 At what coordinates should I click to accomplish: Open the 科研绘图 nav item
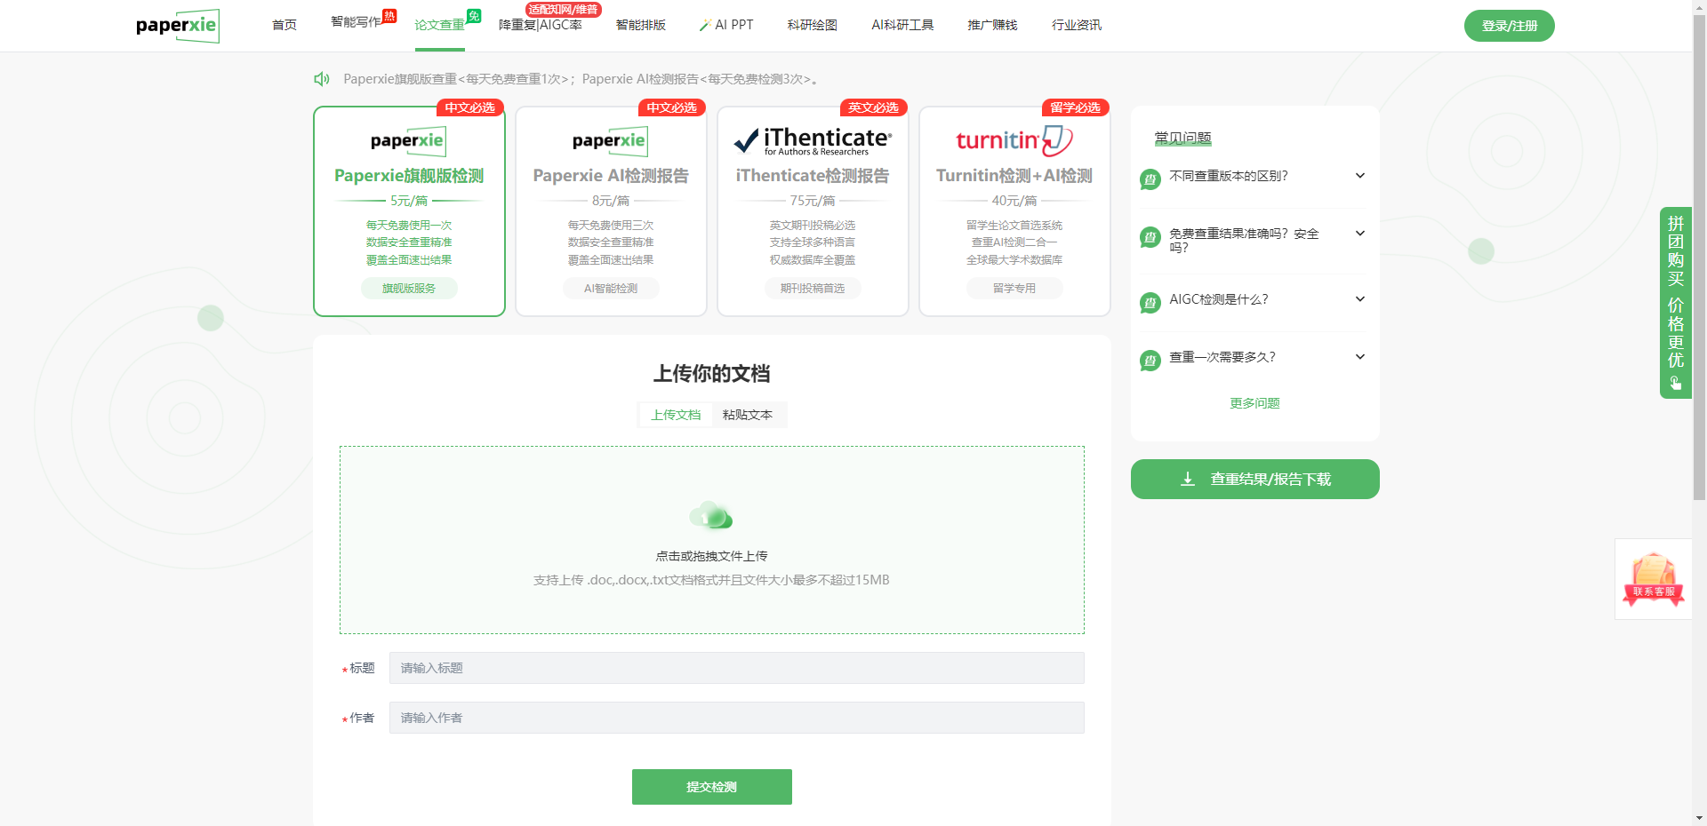pos(813,25)
